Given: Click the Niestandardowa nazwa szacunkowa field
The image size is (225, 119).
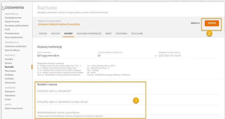Looking at the screenshot, I should [x=129, y=112].
